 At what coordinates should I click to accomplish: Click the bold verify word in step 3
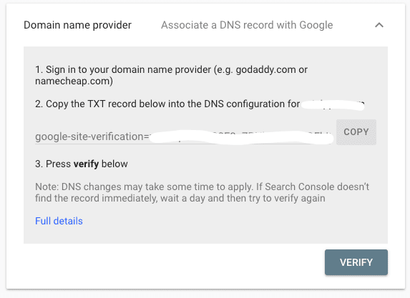pyautogui.click(x=86, y=164)
